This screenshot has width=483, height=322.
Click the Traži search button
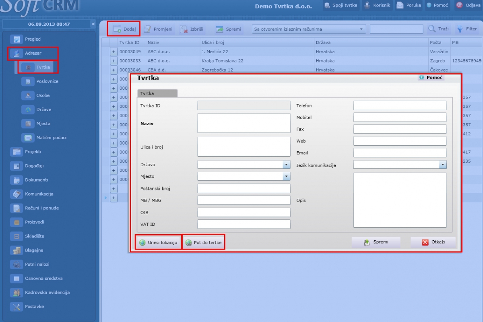tap(438, 29)
